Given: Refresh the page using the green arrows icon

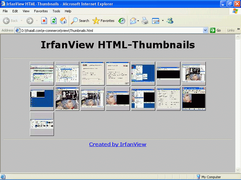Looking at the screenshot, I should click(x=54, y=21).
